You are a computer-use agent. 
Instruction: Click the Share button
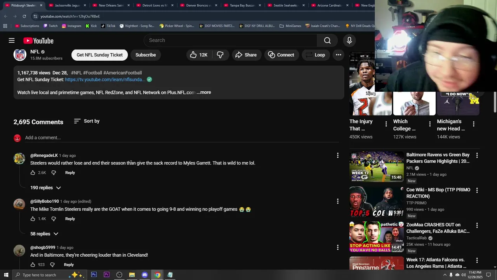[246, 55]
